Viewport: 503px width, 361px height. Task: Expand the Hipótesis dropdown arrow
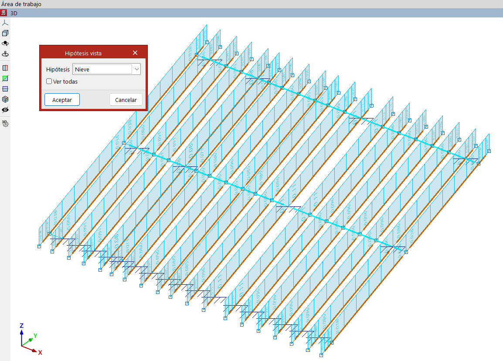pos(137,69)
